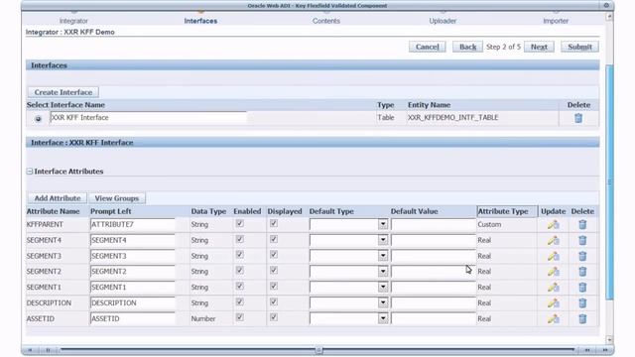Toggle Displayed checkbox for SEGMENT3

tap(274, 255)
